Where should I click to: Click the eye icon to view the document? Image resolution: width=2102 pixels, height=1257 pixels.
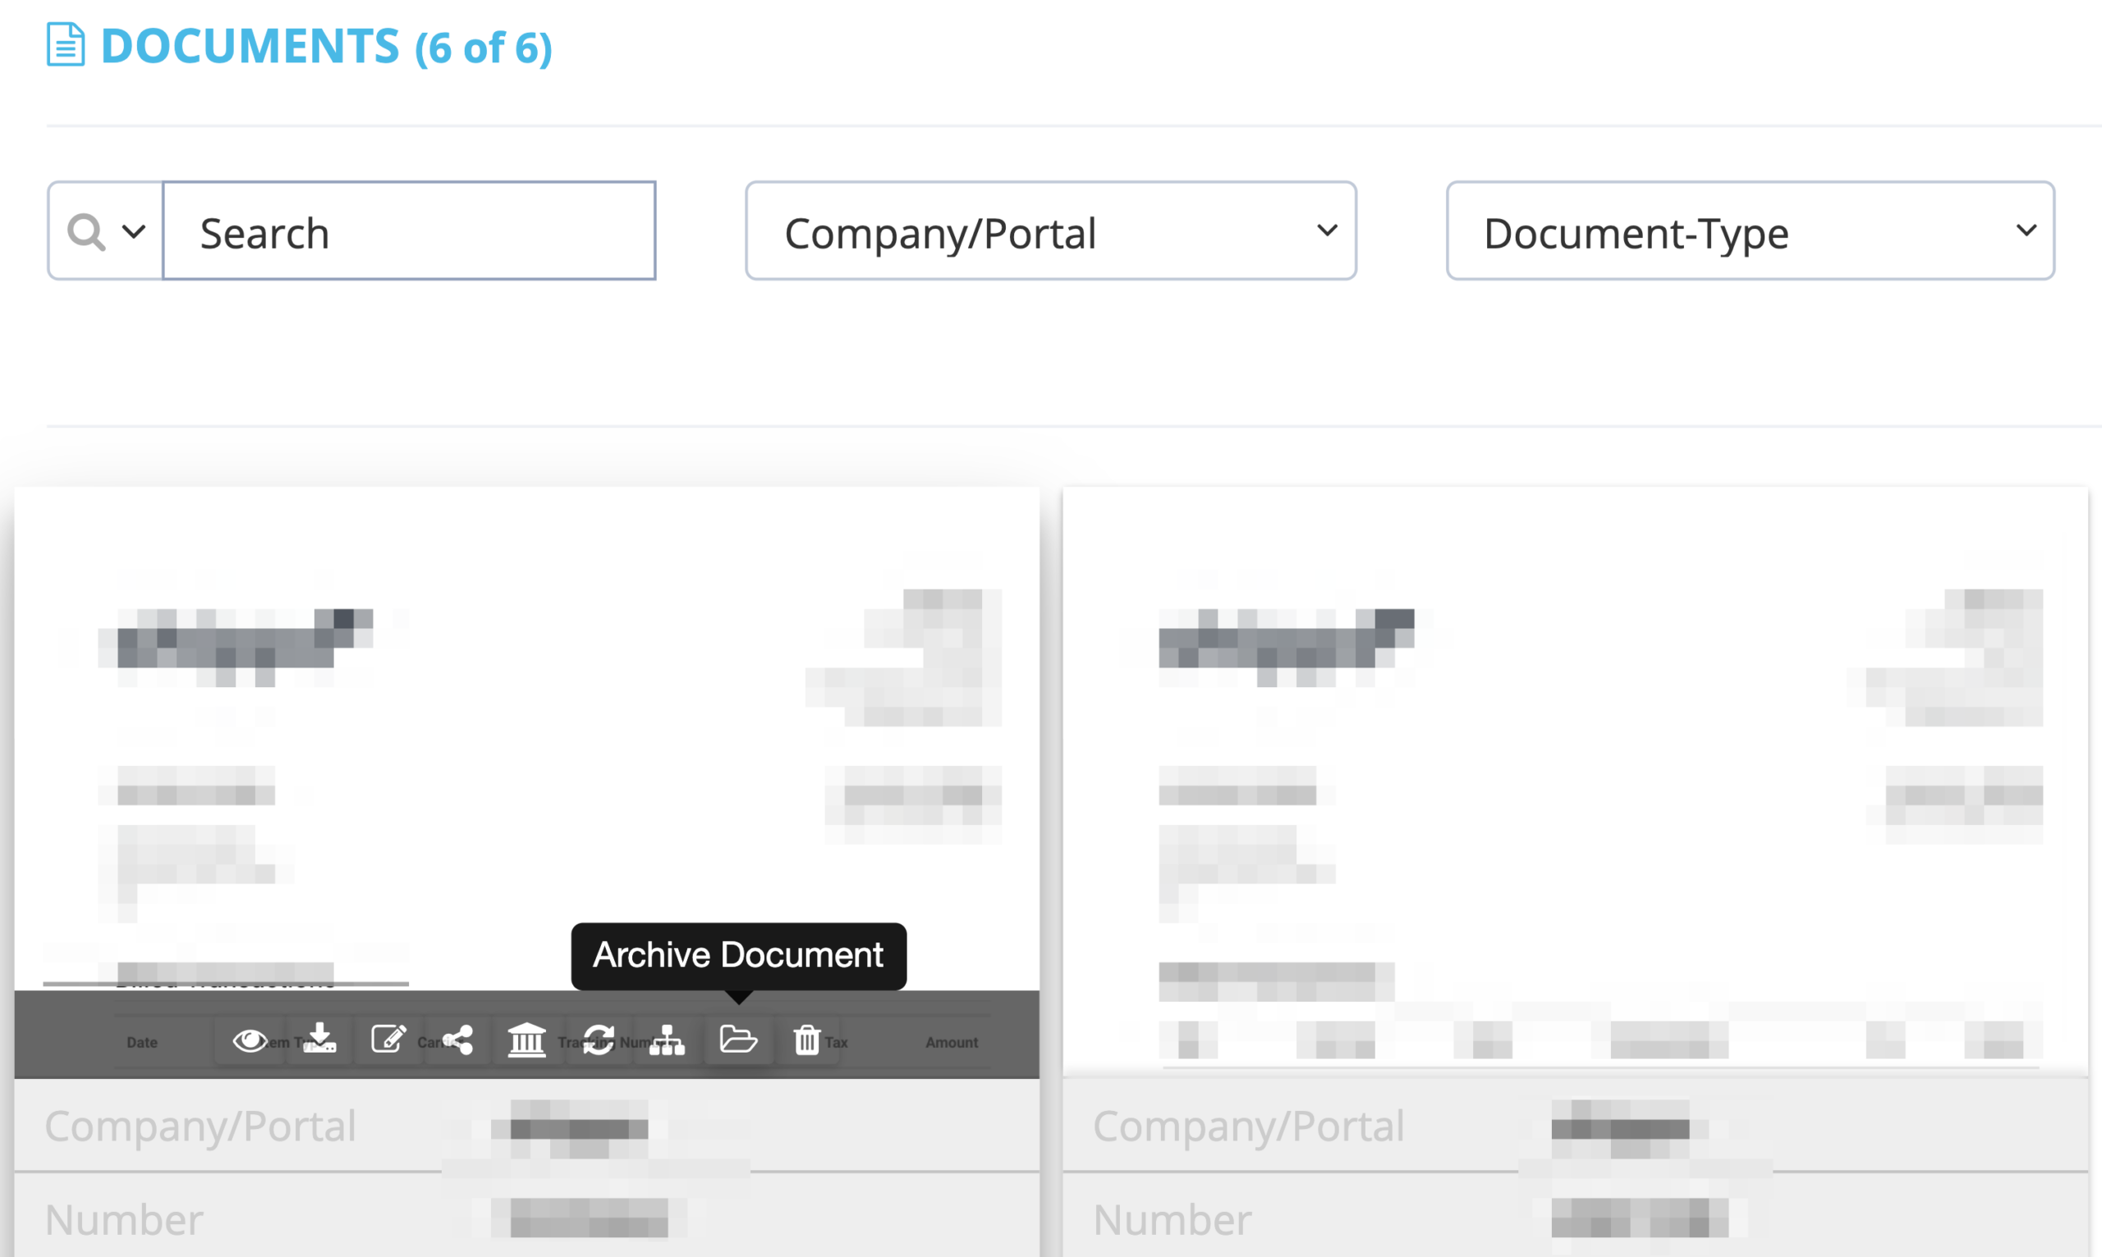249,1039
